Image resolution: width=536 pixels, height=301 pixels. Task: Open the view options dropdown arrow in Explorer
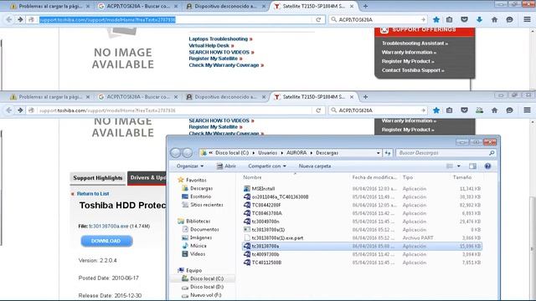pyautogui.click(x=459, y=166)
